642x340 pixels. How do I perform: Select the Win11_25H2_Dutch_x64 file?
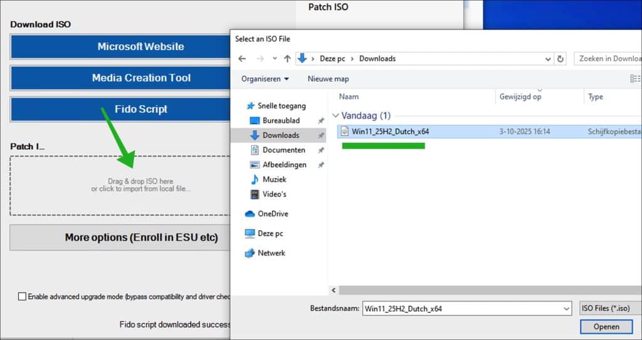pos(390,131)
